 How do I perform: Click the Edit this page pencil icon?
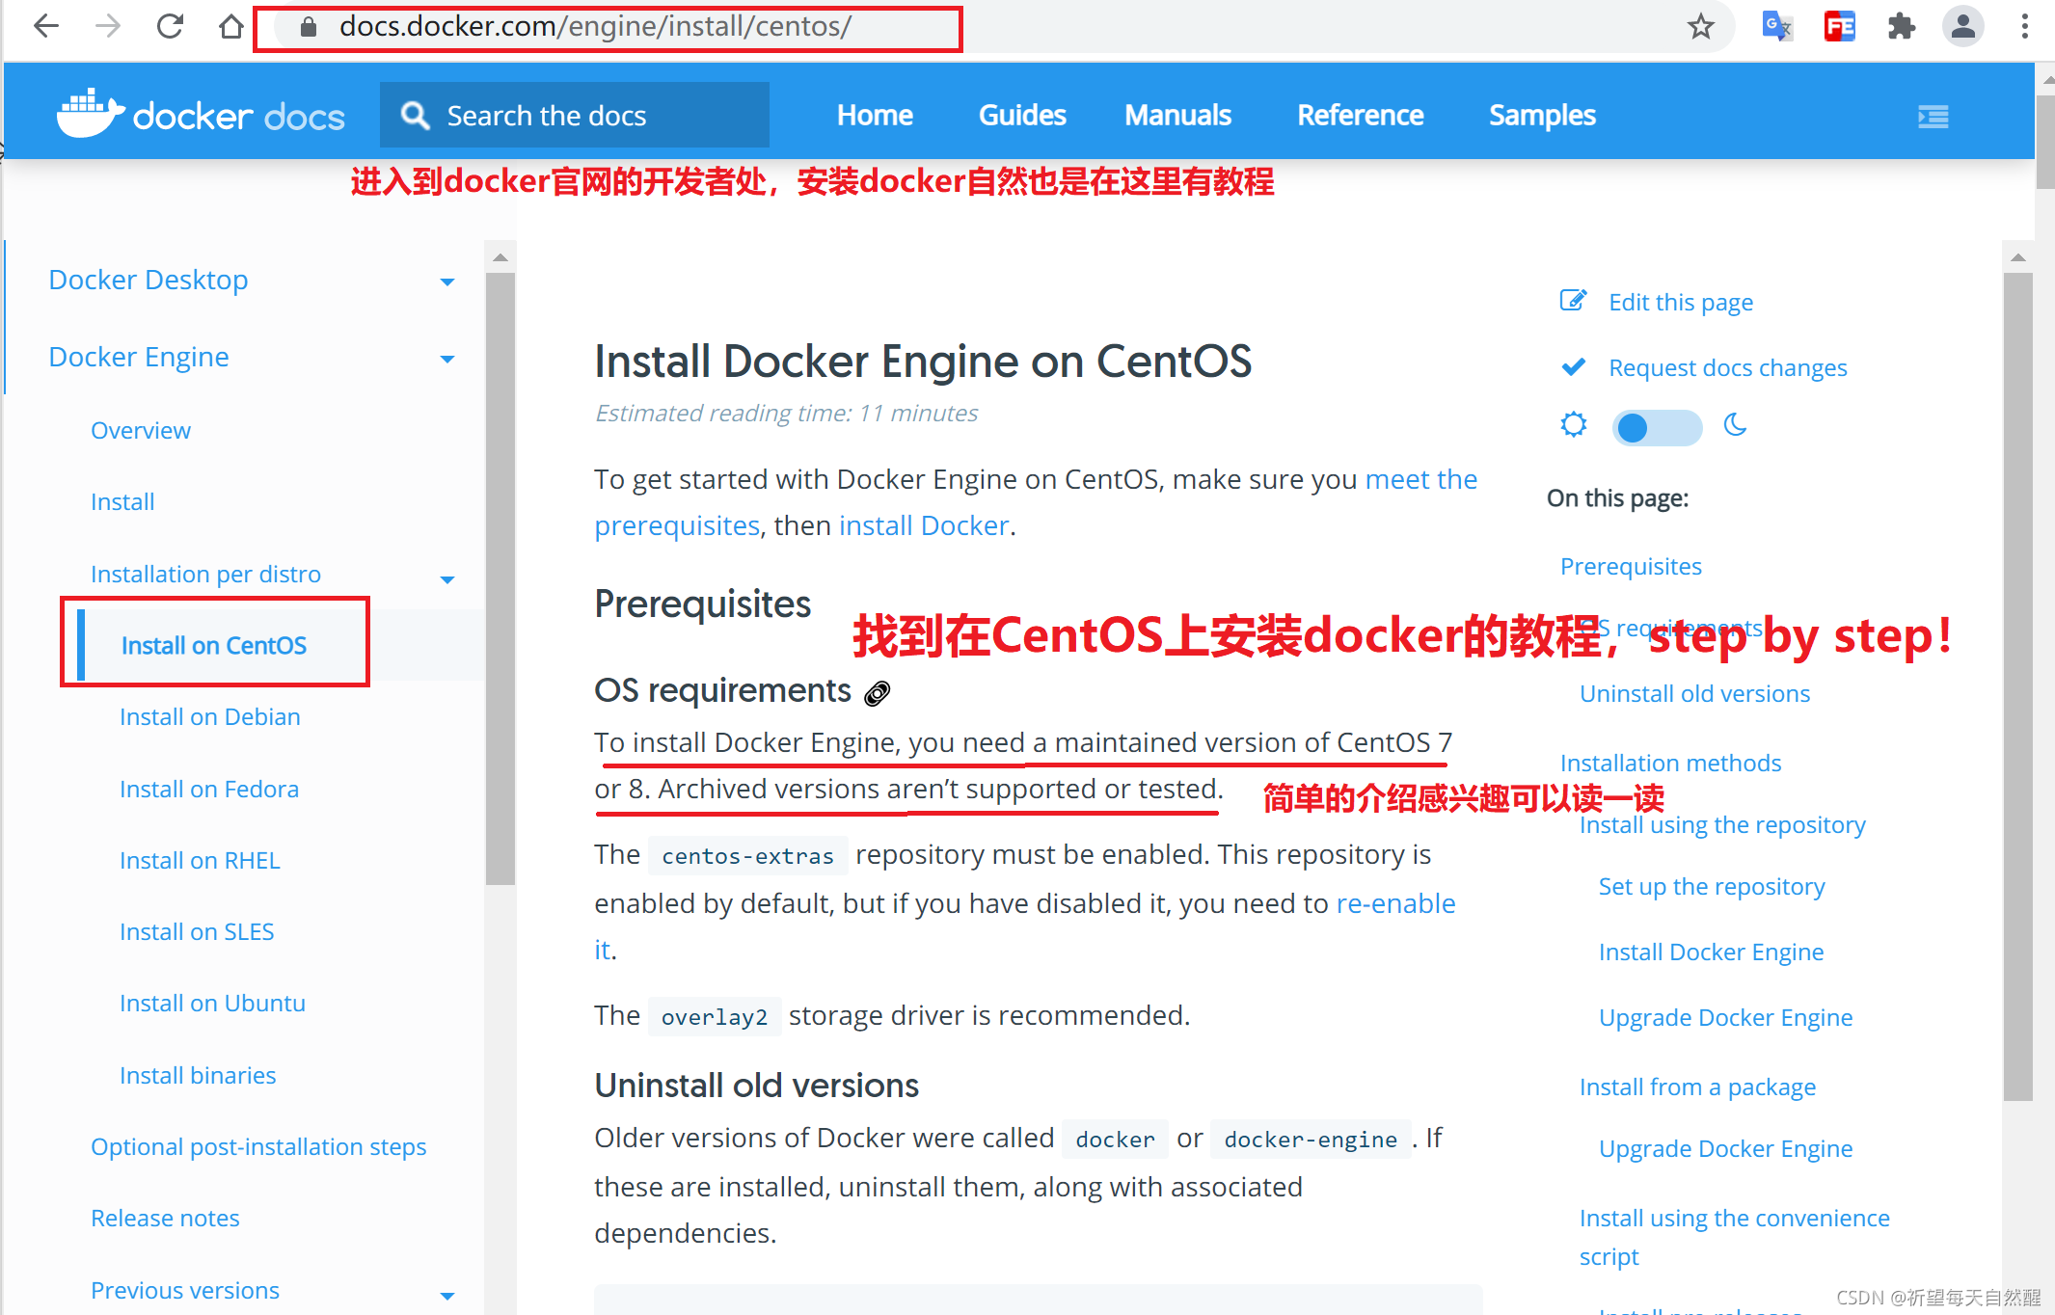tap(1573, 300)
